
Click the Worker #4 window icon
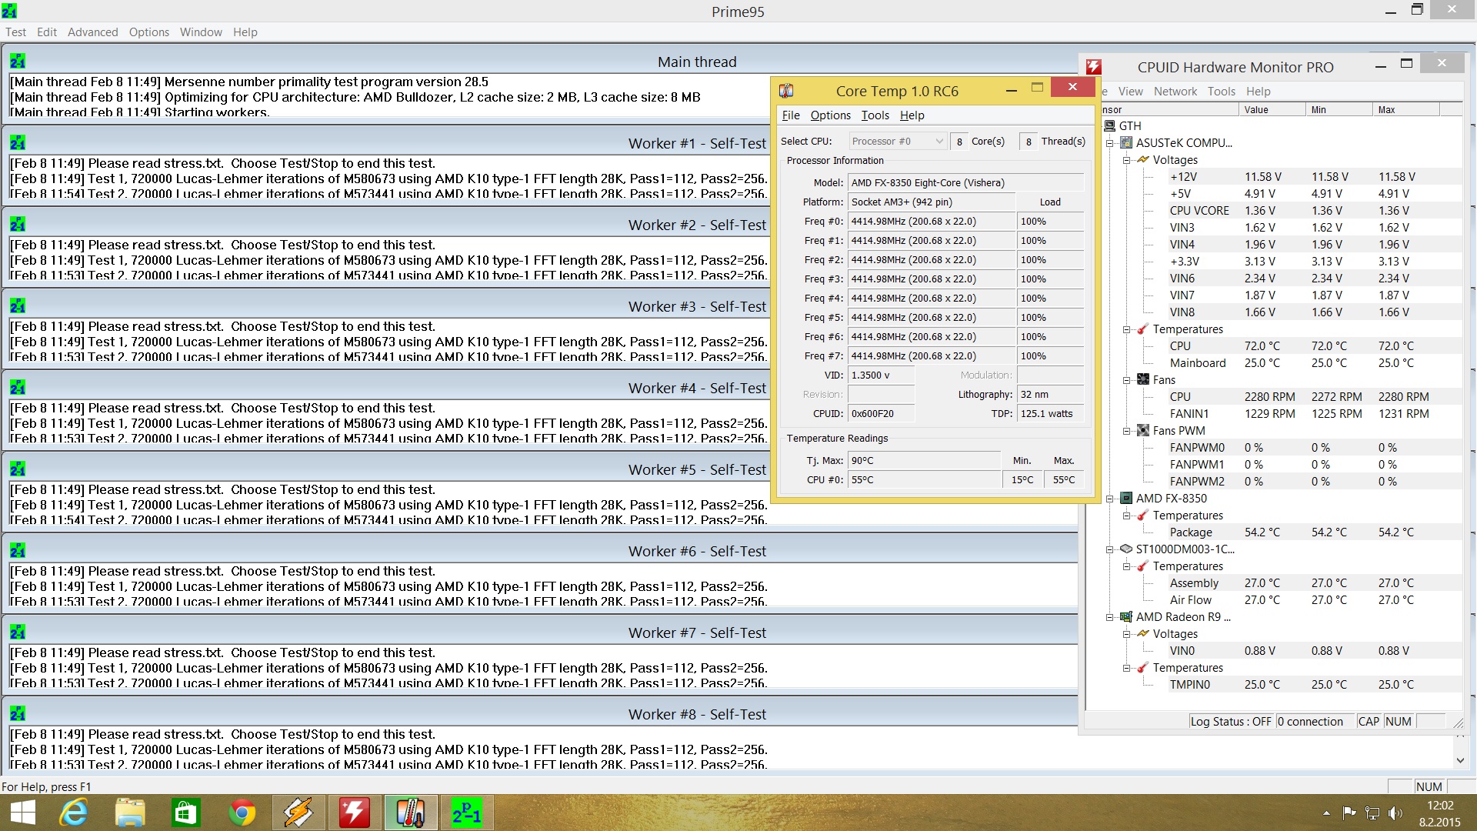pyautogui.click(x=18, y=387)
